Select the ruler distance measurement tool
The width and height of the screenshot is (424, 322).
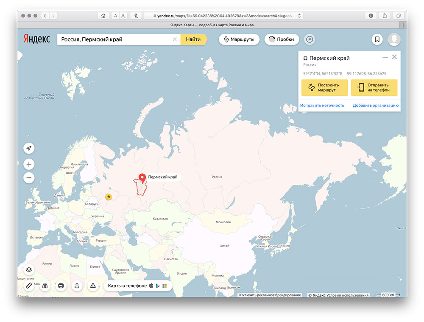coord(29,286)
